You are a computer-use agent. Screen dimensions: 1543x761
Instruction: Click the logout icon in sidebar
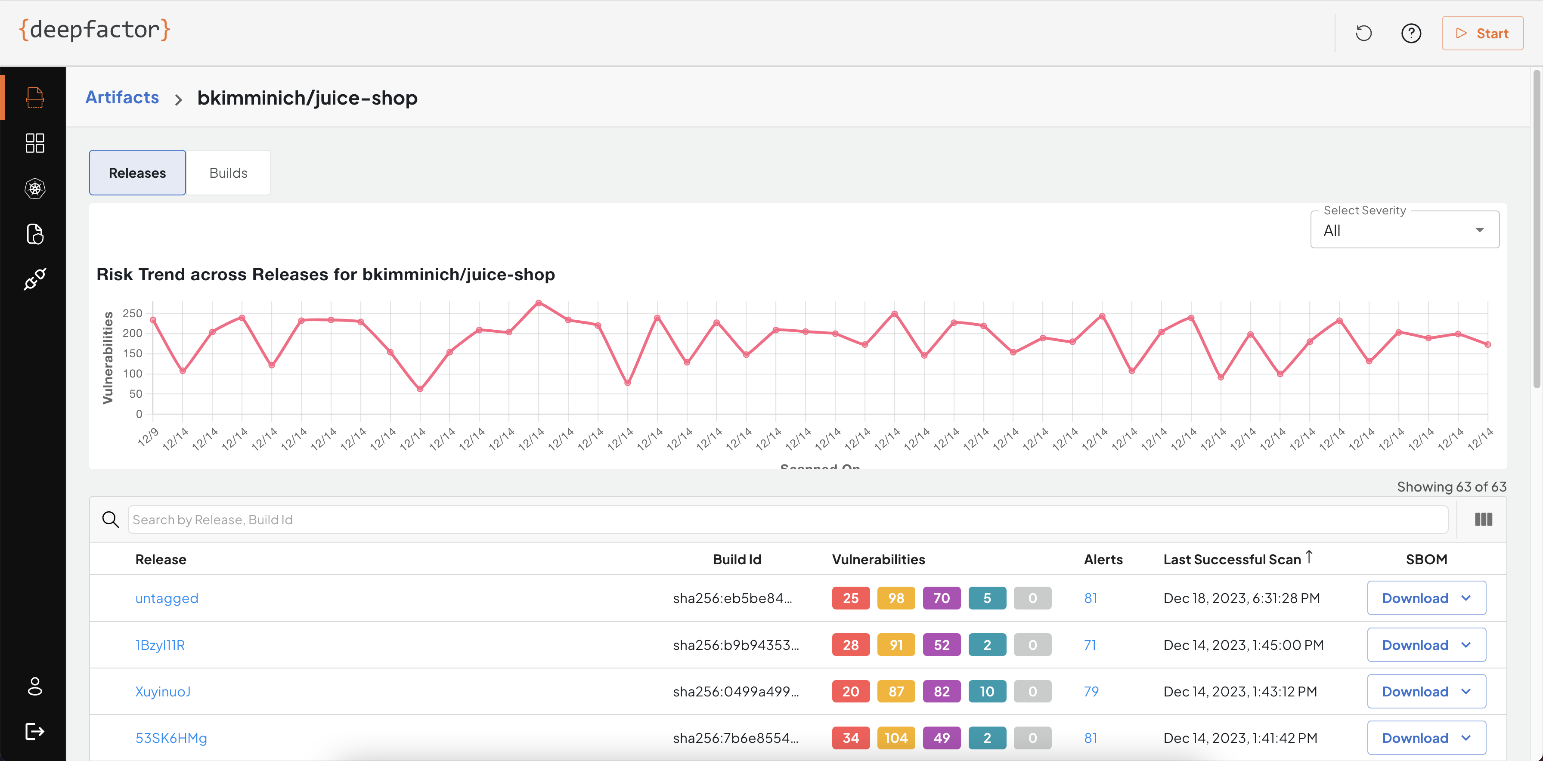click(x=35, y=731)
